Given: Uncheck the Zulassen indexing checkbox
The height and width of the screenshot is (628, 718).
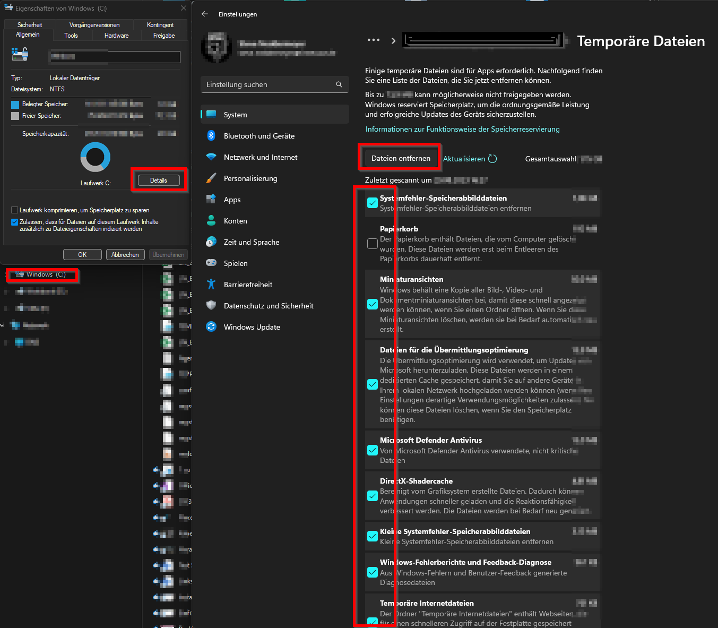Looking at the screenshot, I should pyautogui.click(x=15, y=222).
